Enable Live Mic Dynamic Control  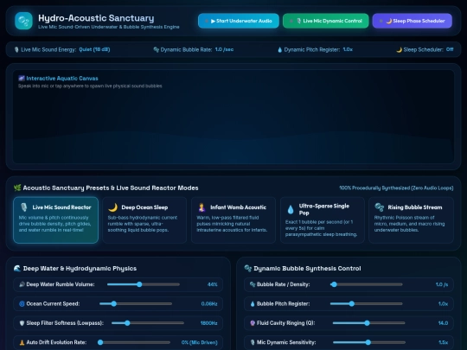pos(325,21)
